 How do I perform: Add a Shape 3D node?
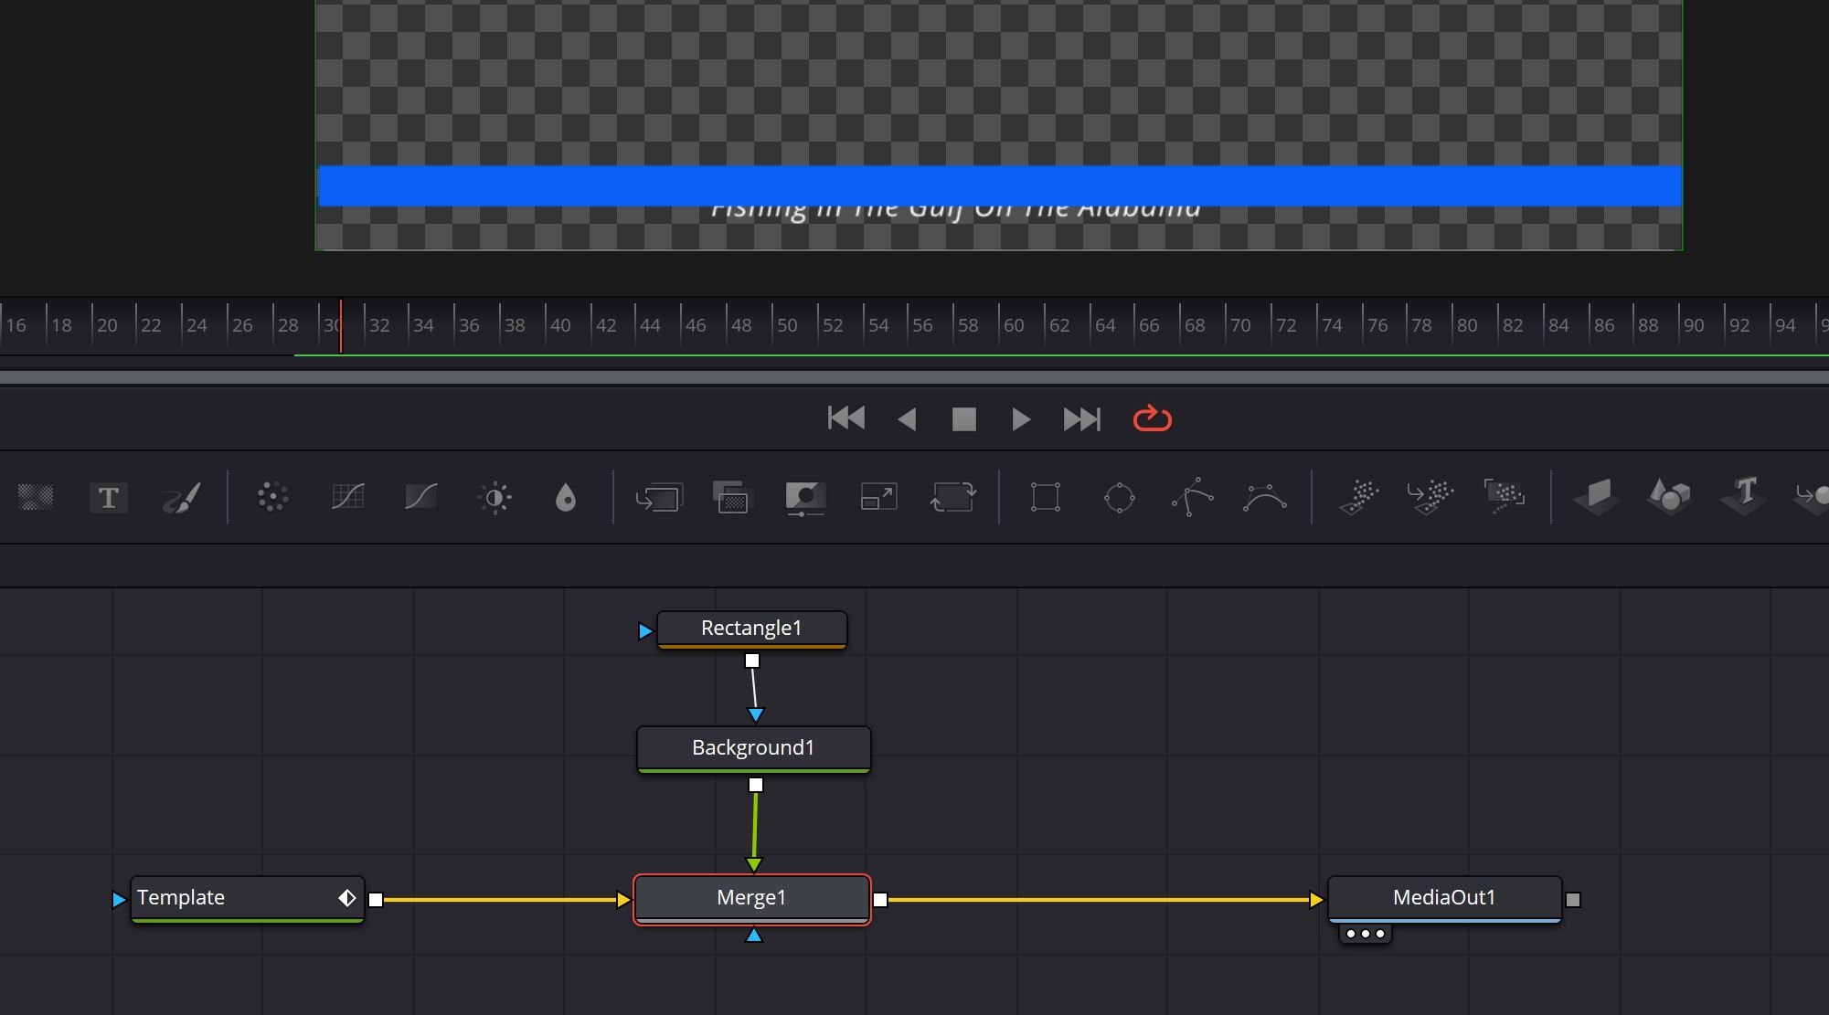1669,498
